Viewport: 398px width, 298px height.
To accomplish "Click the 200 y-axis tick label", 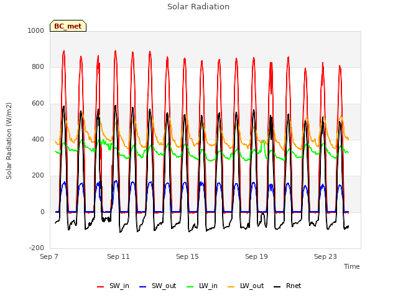I will coord(38,175).
